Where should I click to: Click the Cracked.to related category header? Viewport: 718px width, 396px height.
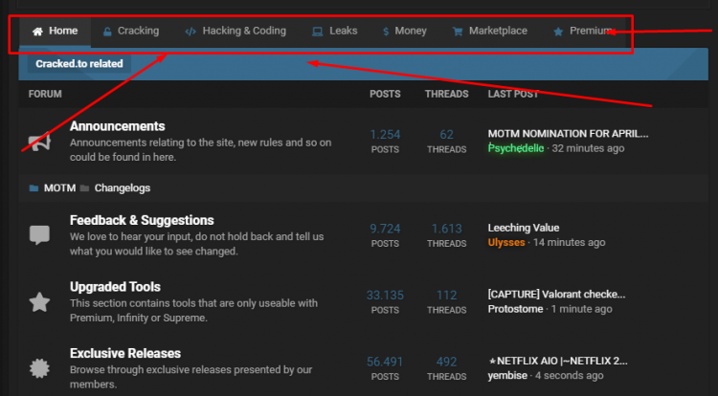79,63
